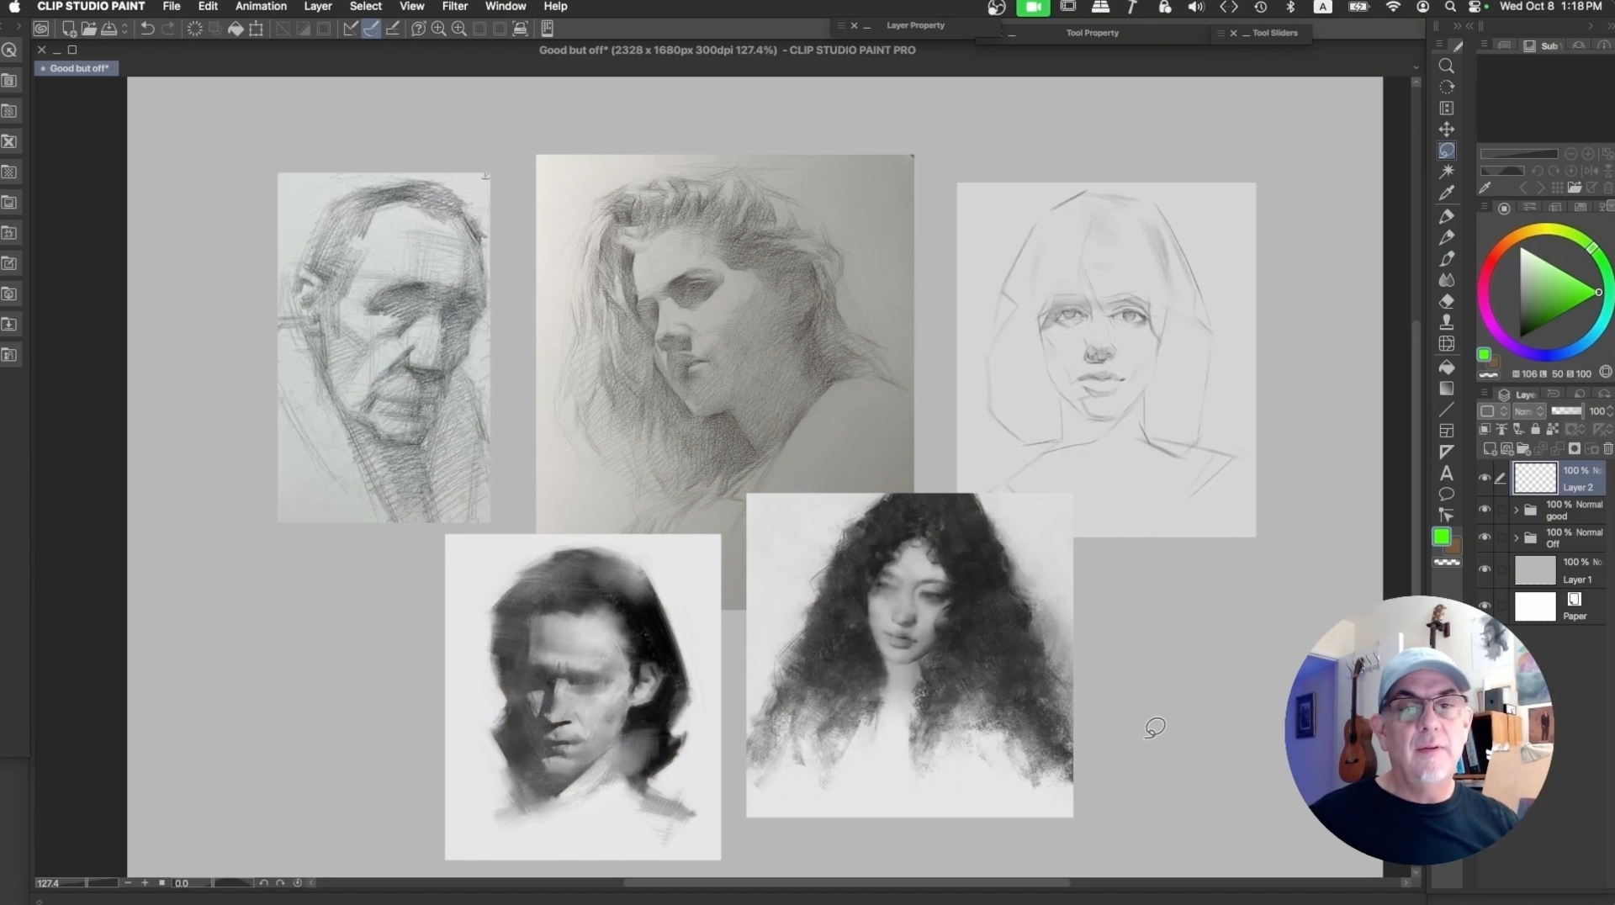This screenshot has width=1615, height=905.
Task: Select the Eraser tool
Action: [x=1446, y=301]
